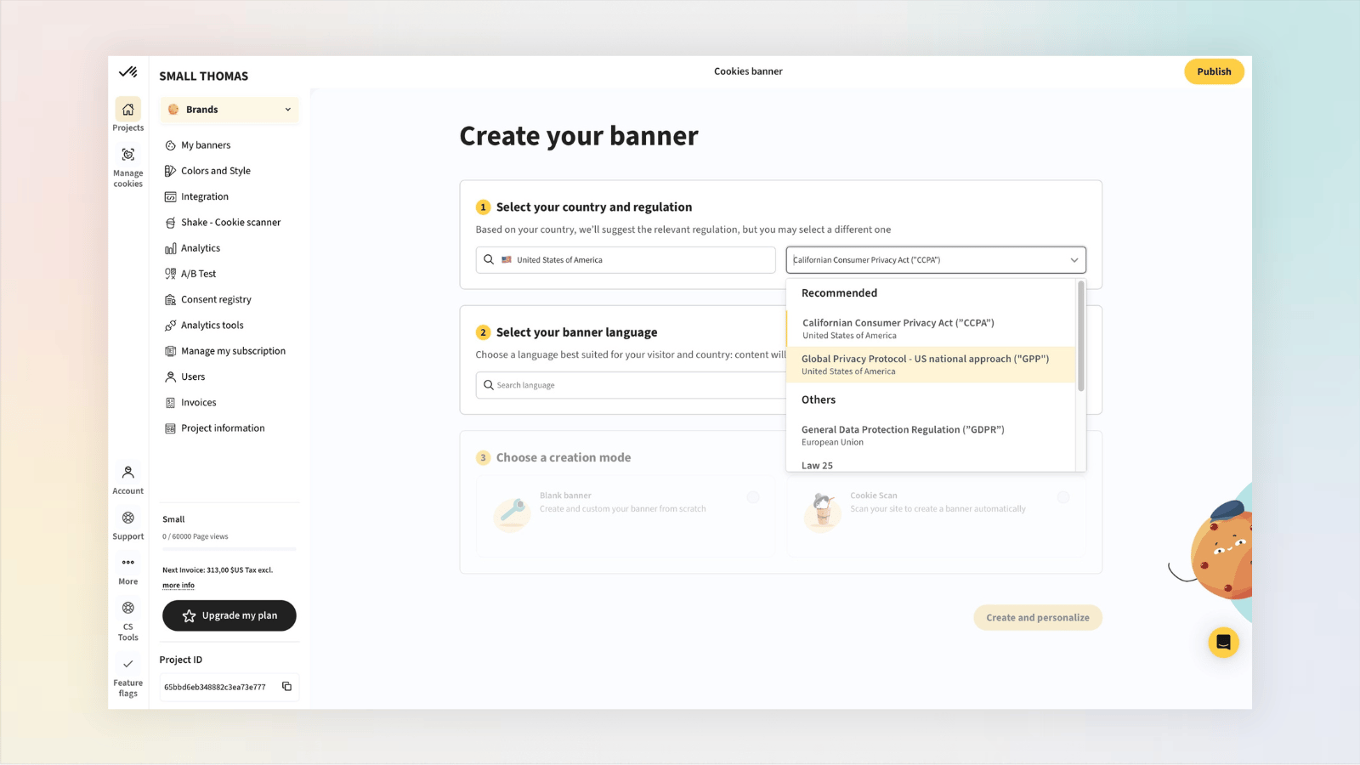Image resolution: width=1360 pixels, height=765 pixels.
Task: Click the Project information icon
Action: pyautogui.click(x=170, y=428)
